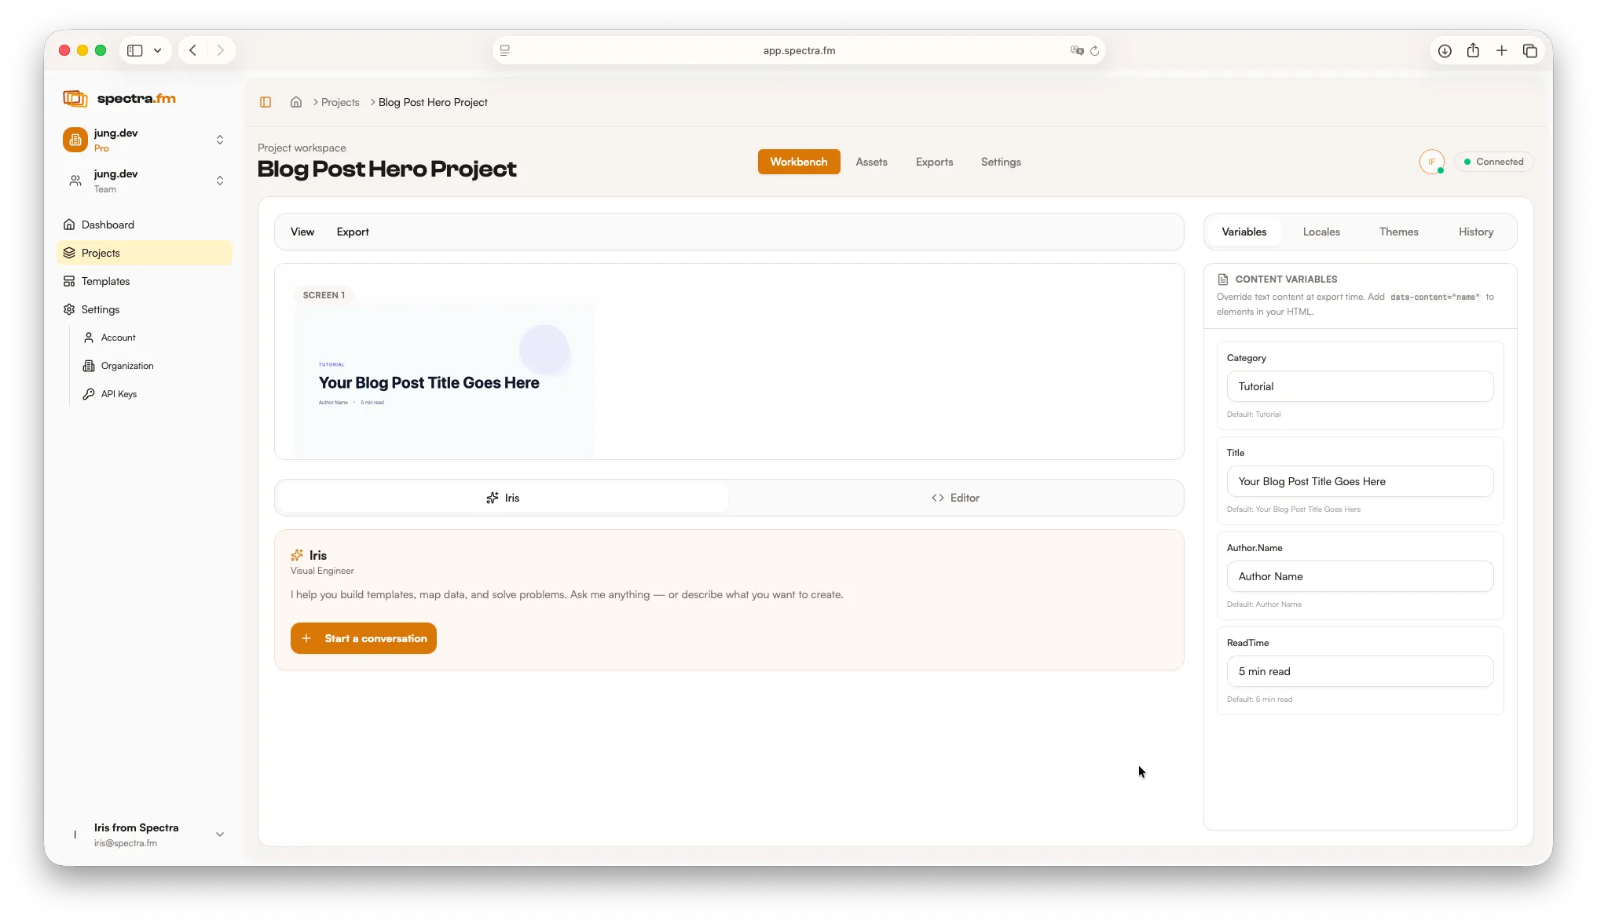Click the Title variable input field
Image resolution: width=1597 pixels, height=924 pixels.
[x=1360, y=480]
